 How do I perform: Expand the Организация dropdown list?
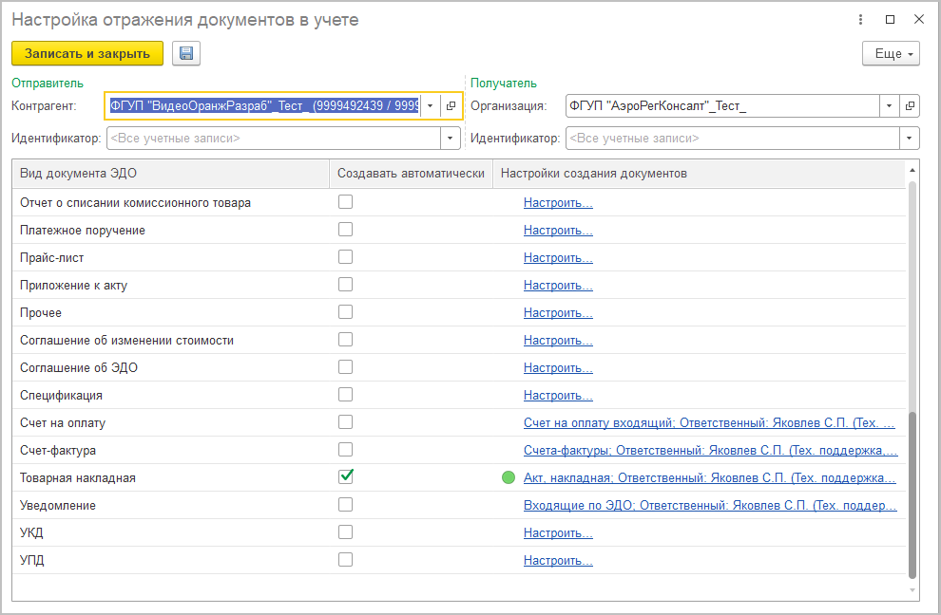click(889, 106)
